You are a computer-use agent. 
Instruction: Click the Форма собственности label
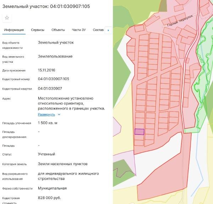pos(17,188)
